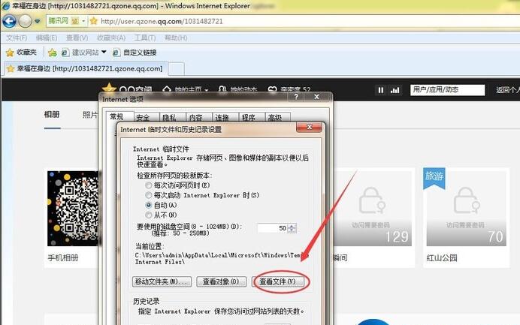Viewport: 520px width, 325px height.
Task: Select the 每次访问网页时 radio option
Action: (148, 185)
